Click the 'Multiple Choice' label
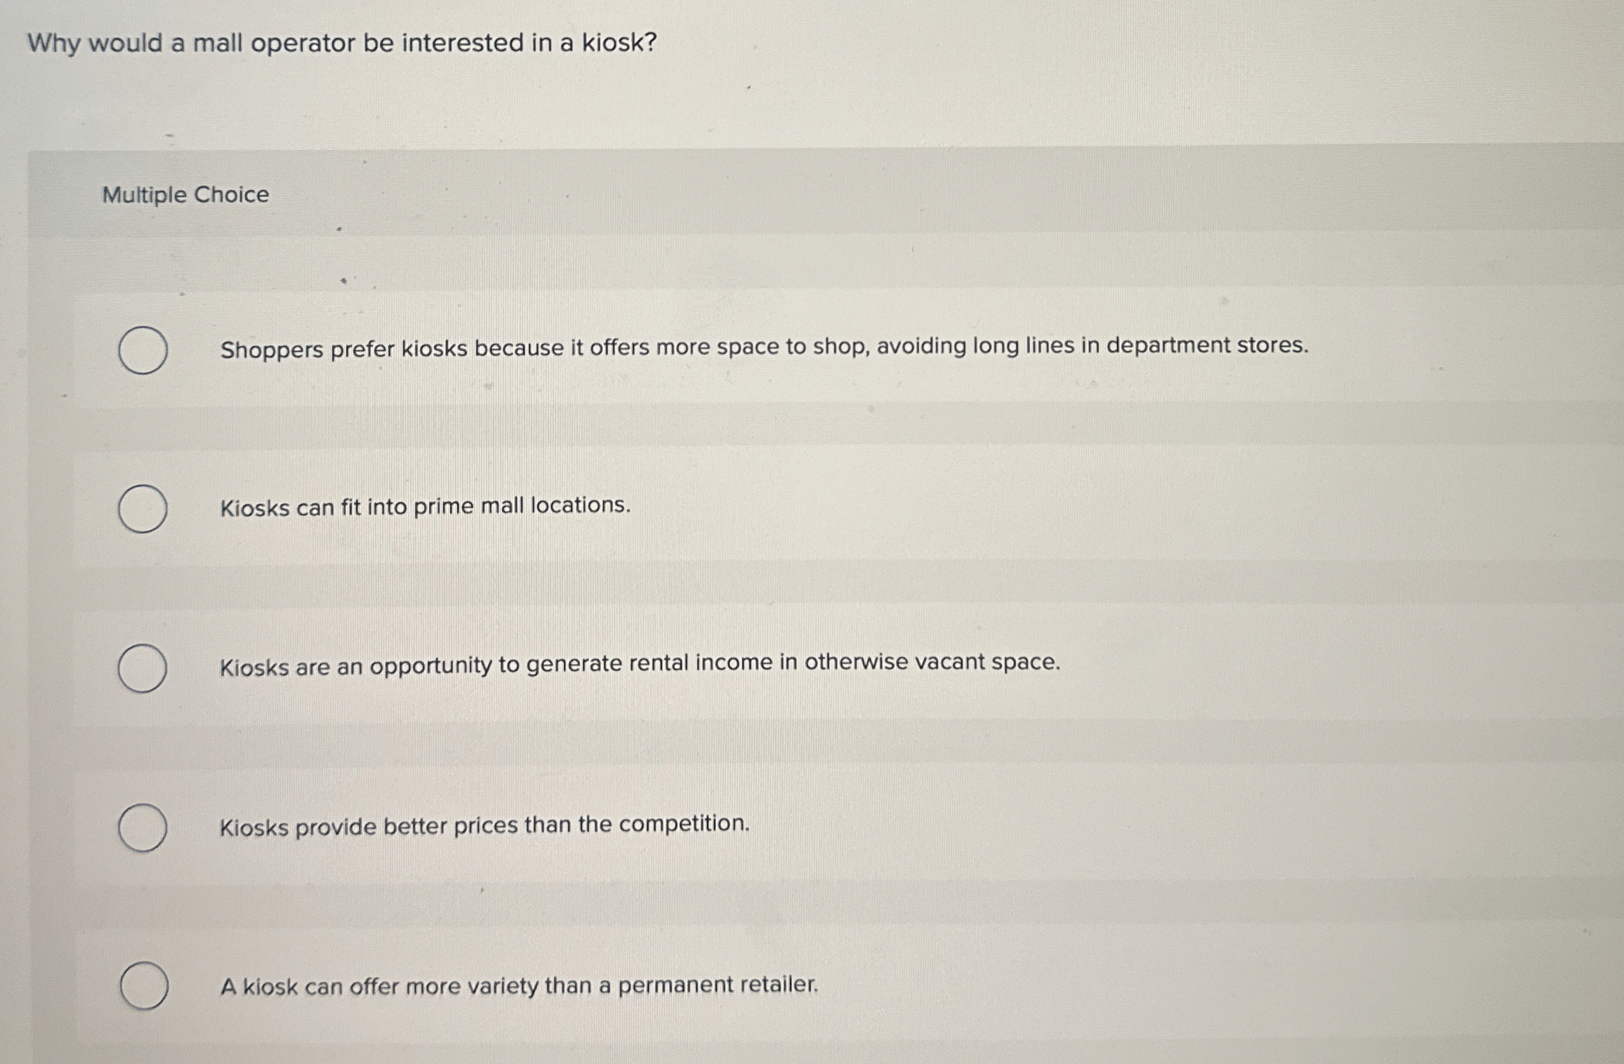This screenshot has width=1624, height=1064. [185, 195]
